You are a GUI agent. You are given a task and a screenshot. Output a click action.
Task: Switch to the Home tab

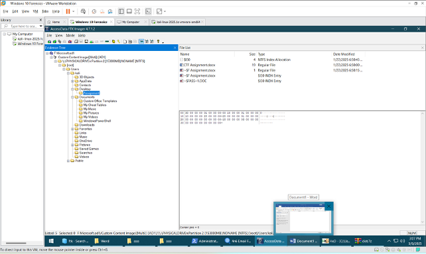click(x=56, y=22)
